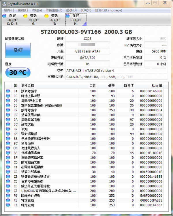Open the 功能(u) menu
The width and height of the screenshot is (173, 216).
tap(37, 10)
